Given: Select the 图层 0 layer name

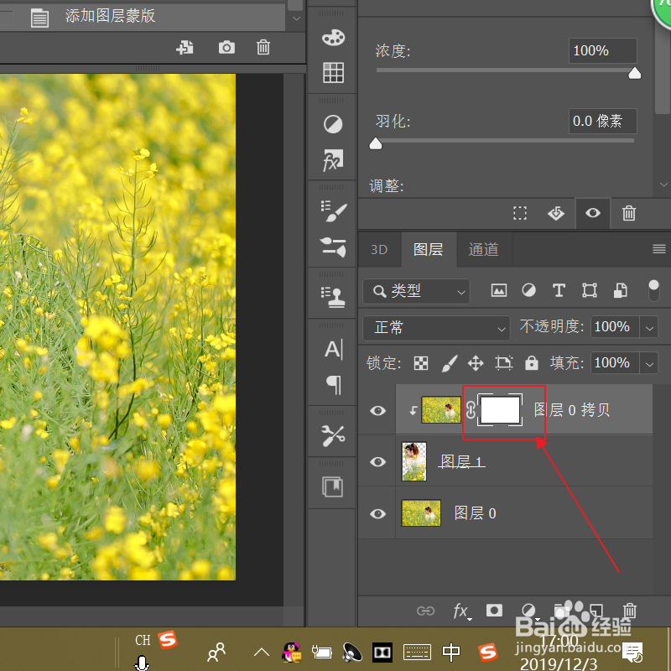Looking at the screenshot, I should tap(475, 513).
